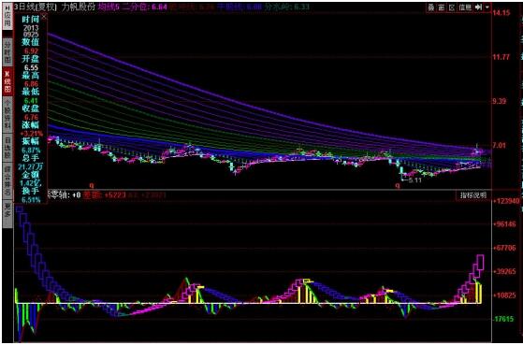Click the q marker below the 5.11 low
The height and width of the screenshot is (345, 523).
pos(398,185)
